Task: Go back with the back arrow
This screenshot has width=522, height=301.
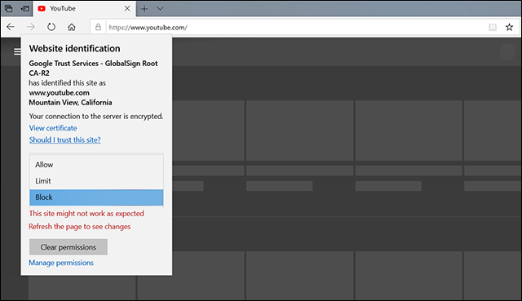Action: click(x=11, y=27)
